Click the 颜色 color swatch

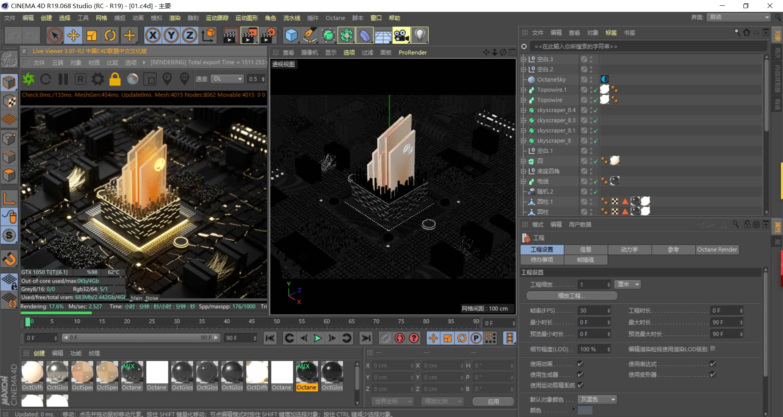[x=585, y=410]
